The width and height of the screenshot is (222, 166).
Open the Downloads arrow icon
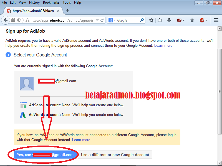169,20
